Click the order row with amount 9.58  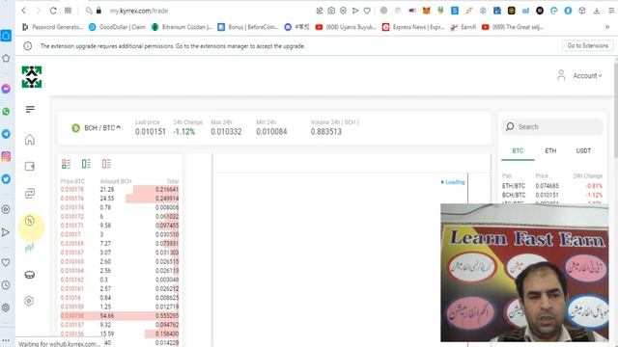(x=120, y=226)
